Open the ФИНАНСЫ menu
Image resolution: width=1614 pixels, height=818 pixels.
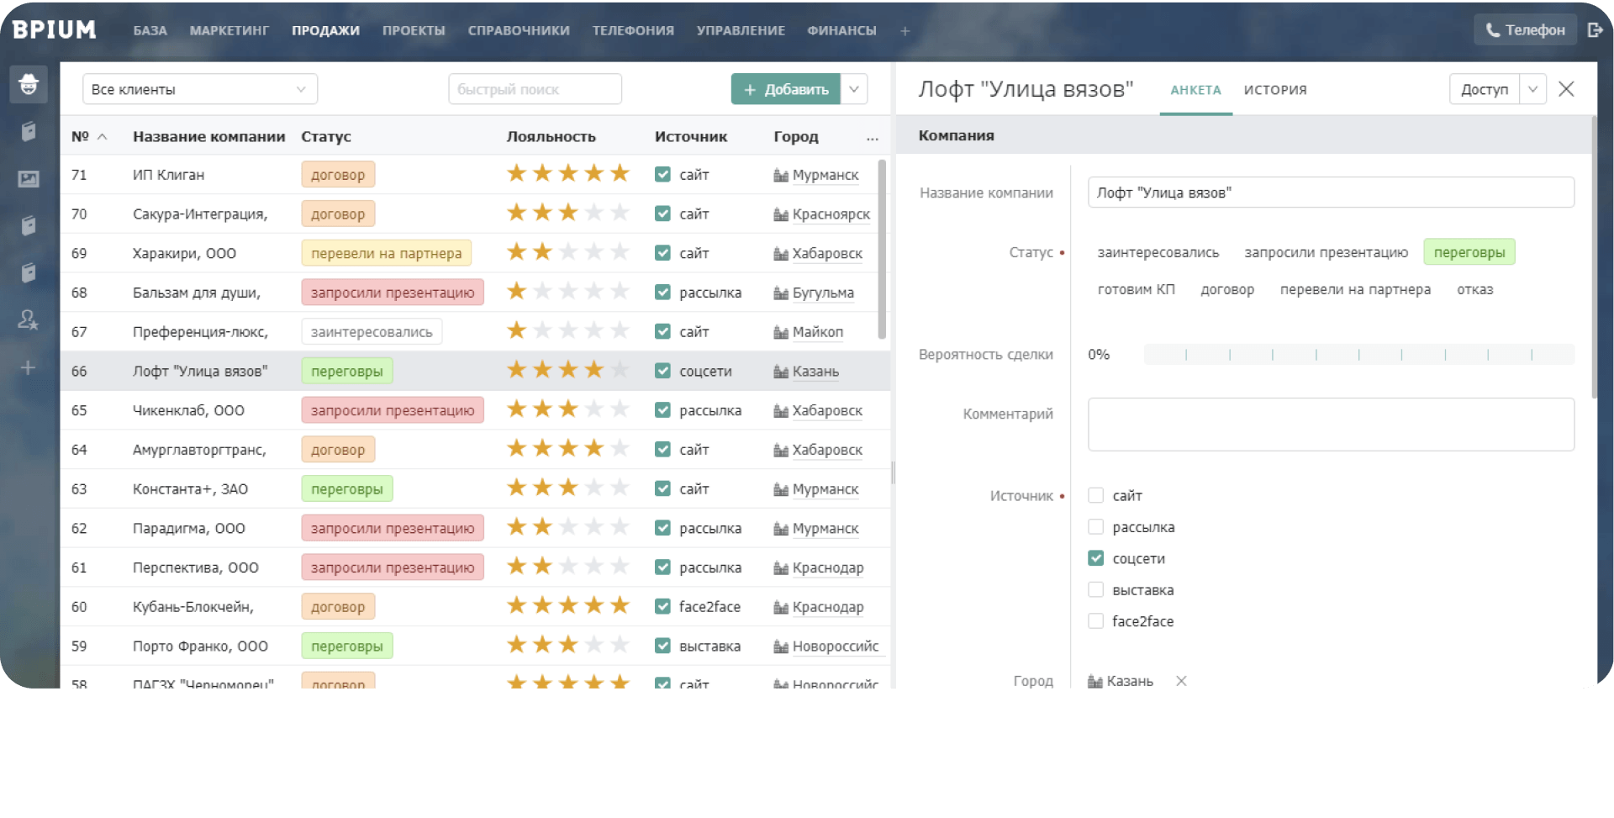pyautogui.click(x=841, y=30)
